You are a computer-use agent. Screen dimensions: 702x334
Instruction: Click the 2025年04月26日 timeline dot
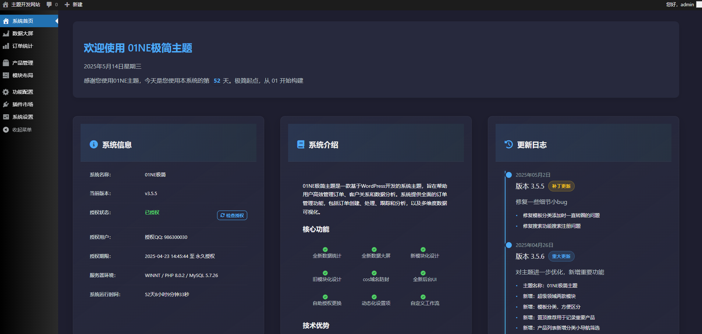509,245
